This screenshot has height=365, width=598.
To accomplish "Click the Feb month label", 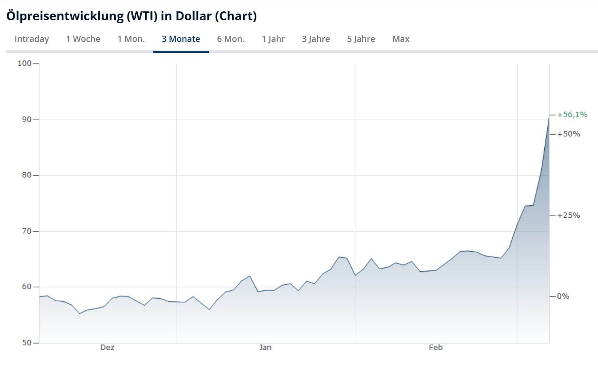I will (x=436, y=347).
